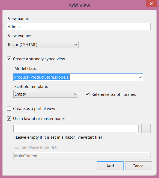The image size is (159, 178).
Task: Open the Scaffold template Empty dropdown
Action: 46,94
